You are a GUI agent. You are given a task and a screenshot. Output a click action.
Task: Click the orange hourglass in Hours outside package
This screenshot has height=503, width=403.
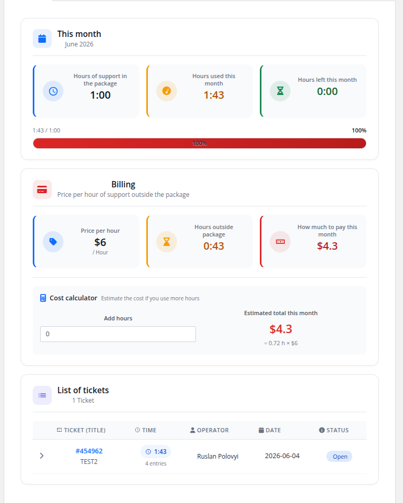(x=166, y=242)
